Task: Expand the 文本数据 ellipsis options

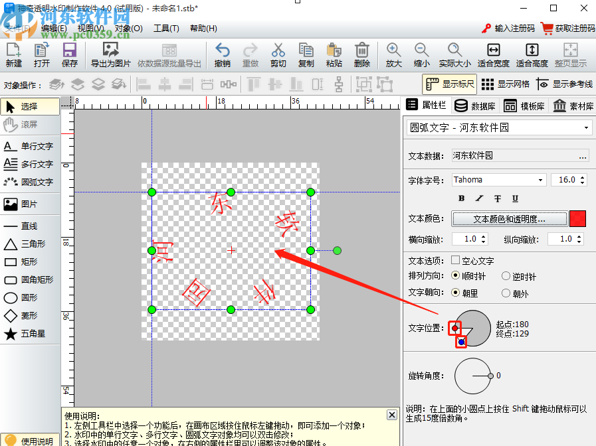Action: click(x=583, y=155)
